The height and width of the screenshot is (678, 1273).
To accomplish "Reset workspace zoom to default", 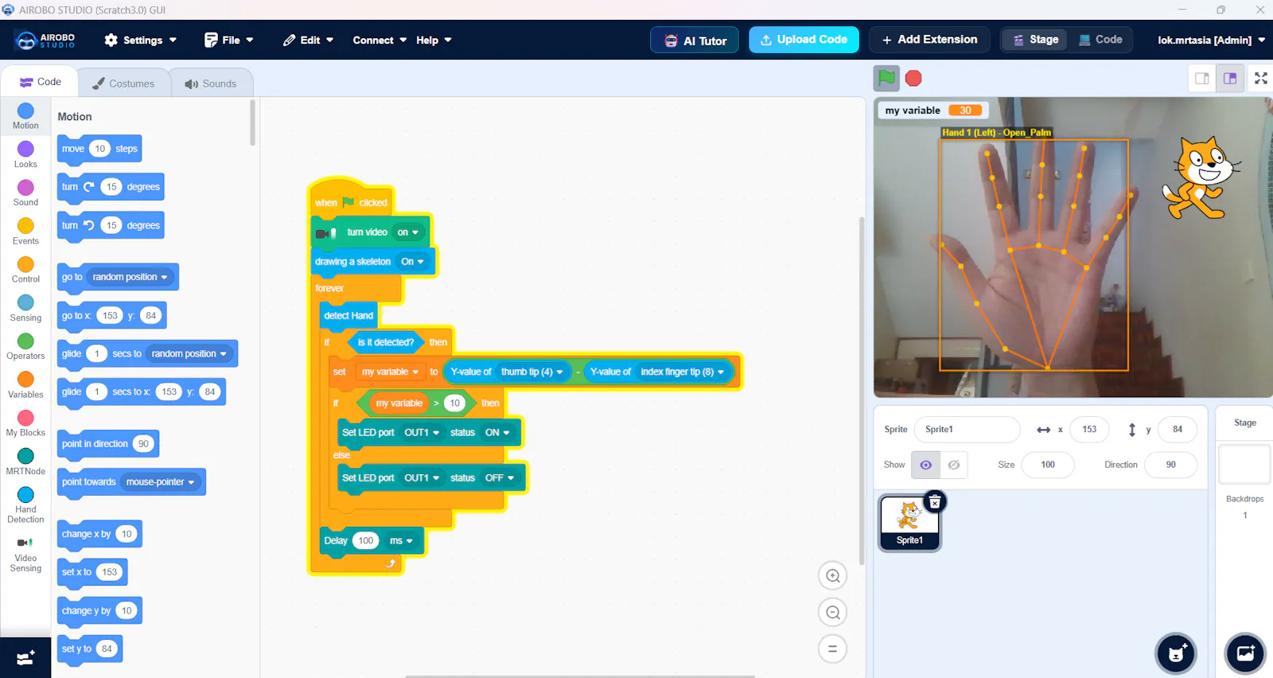I will (832, 649).
